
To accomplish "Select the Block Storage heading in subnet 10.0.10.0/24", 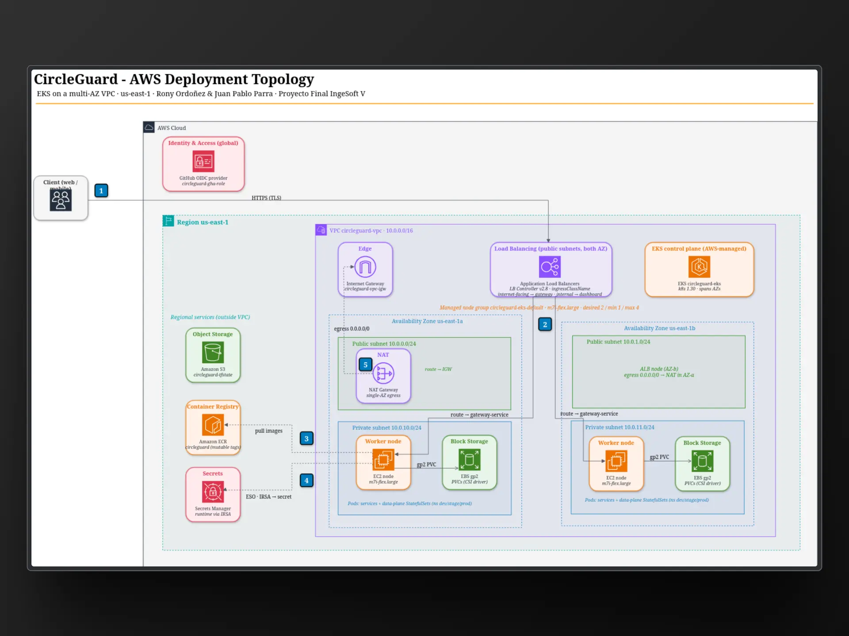I will [469, 441].
